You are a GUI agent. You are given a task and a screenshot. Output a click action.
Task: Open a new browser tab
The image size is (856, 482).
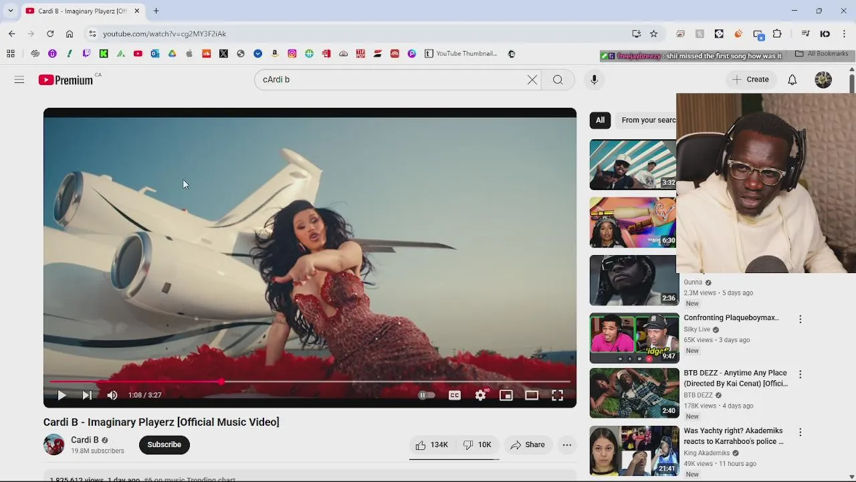pyautogui.click(x=156, y=11)
